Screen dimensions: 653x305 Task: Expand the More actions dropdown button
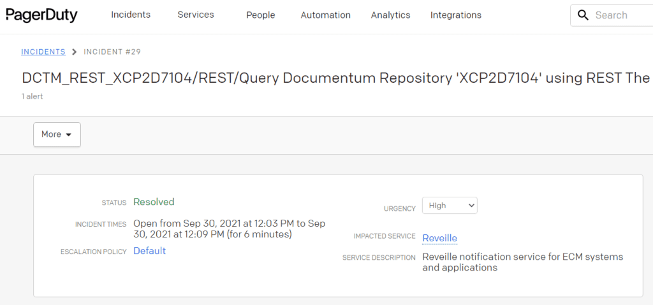pyautogui.click(x=57, y=134)
